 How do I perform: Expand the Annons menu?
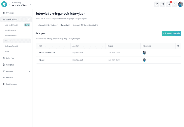[29, 71]
